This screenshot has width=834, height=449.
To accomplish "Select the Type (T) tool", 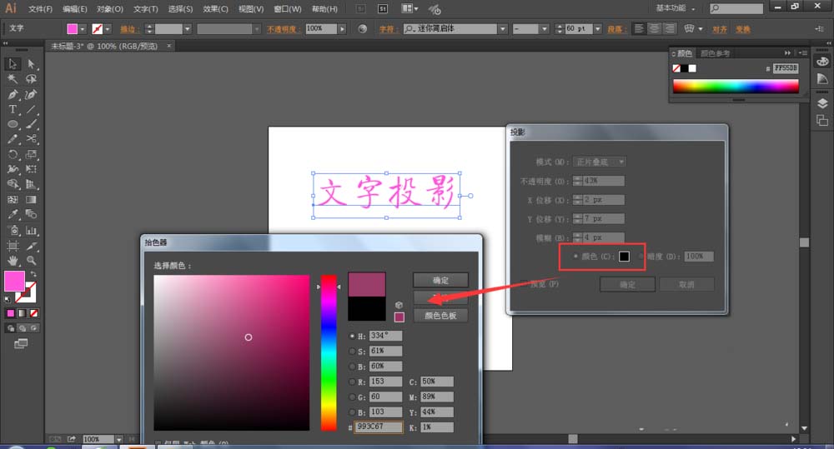I will 13,109.
